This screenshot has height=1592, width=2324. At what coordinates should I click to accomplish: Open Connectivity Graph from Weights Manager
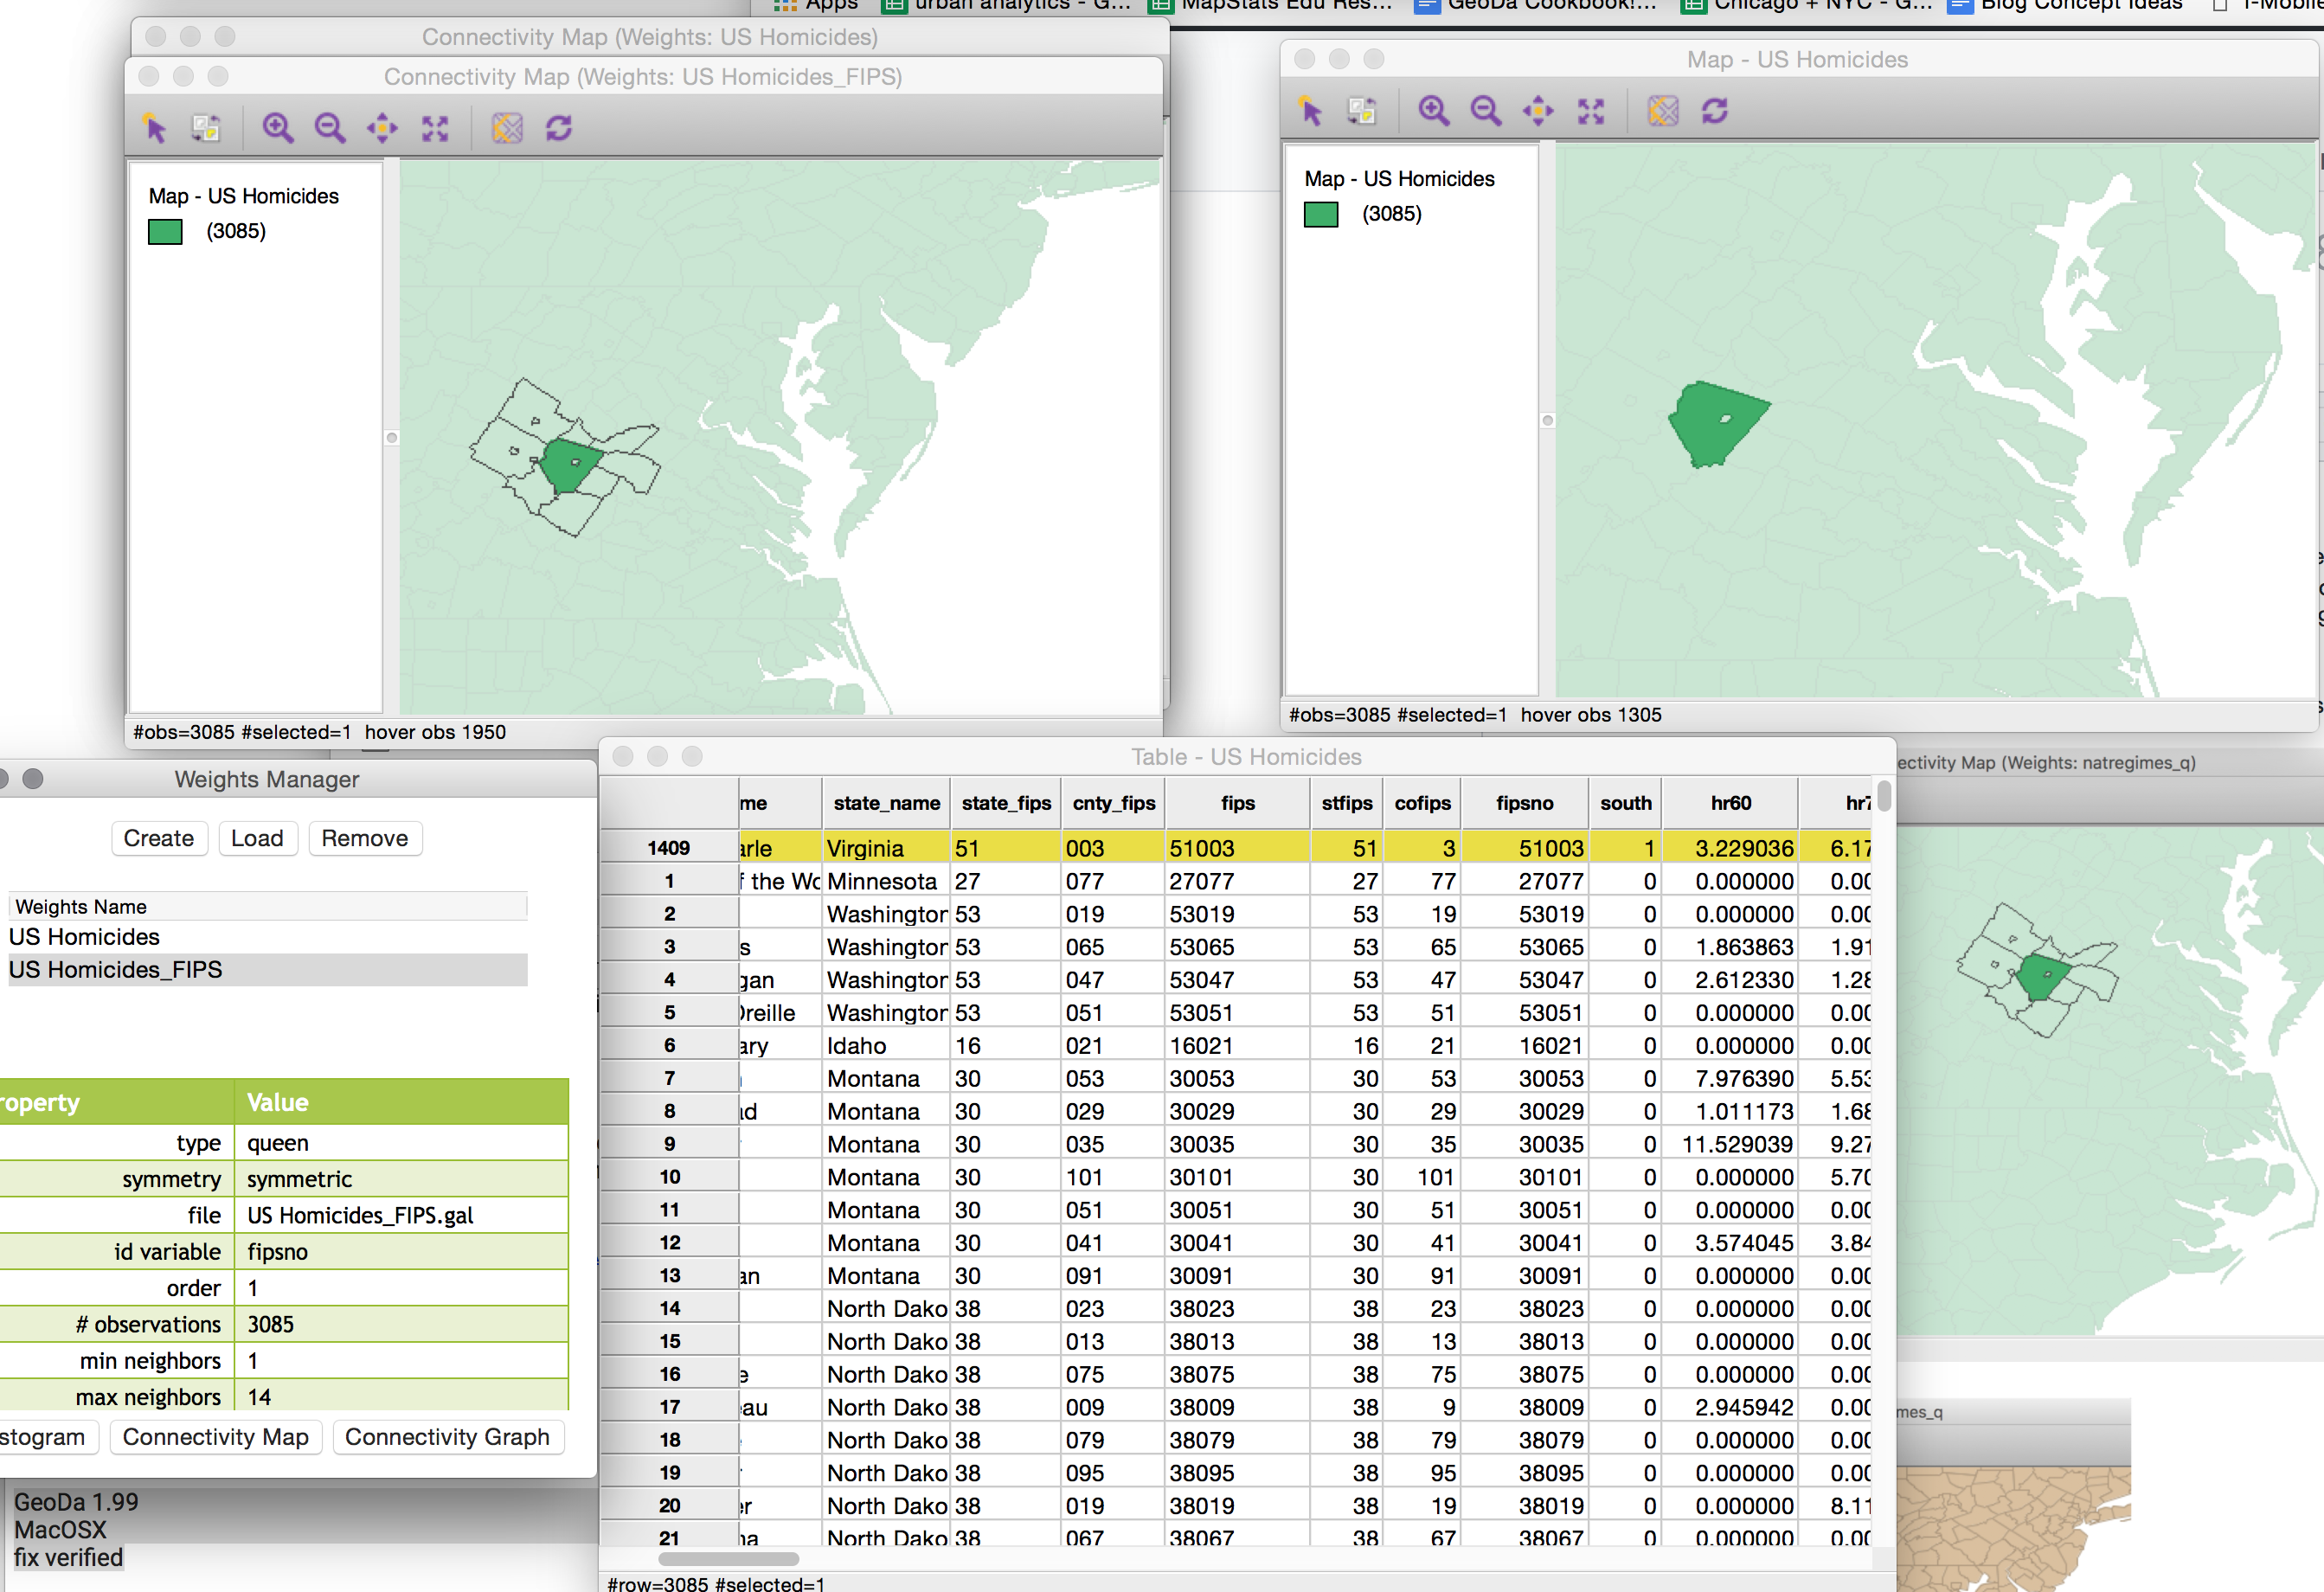(447, 1437)
